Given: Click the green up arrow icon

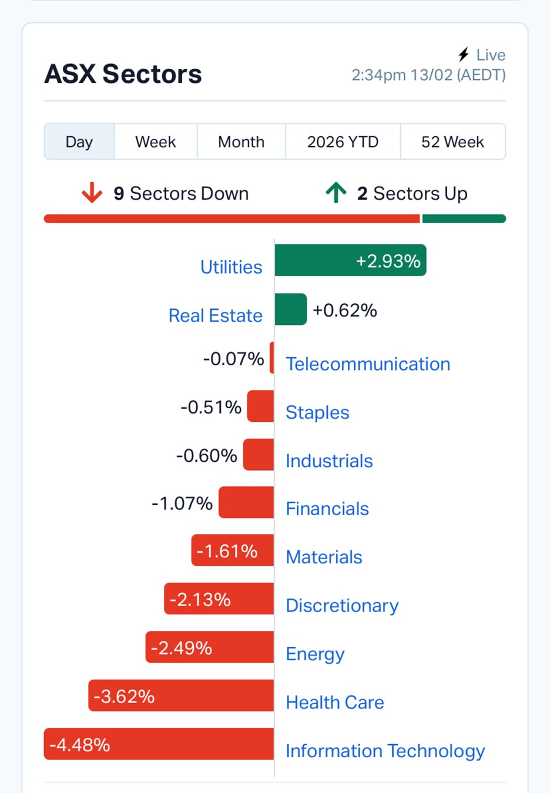Looking at the screenshot, I should (x=336, y=193).
